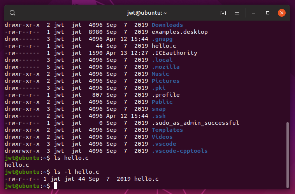Screen dimensions: 295x194
Task: Click the size 8980 of examples.desktop
Action: (96, 32)
